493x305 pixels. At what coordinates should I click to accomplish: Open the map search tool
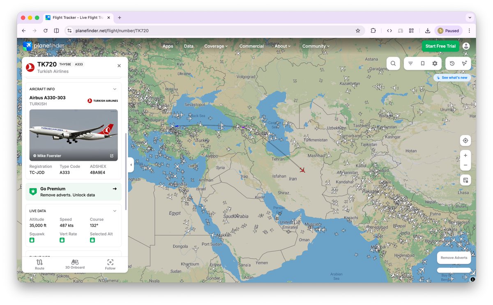point(393,63)
